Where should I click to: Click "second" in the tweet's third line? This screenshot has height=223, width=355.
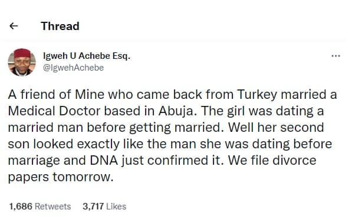pos(302,128)
